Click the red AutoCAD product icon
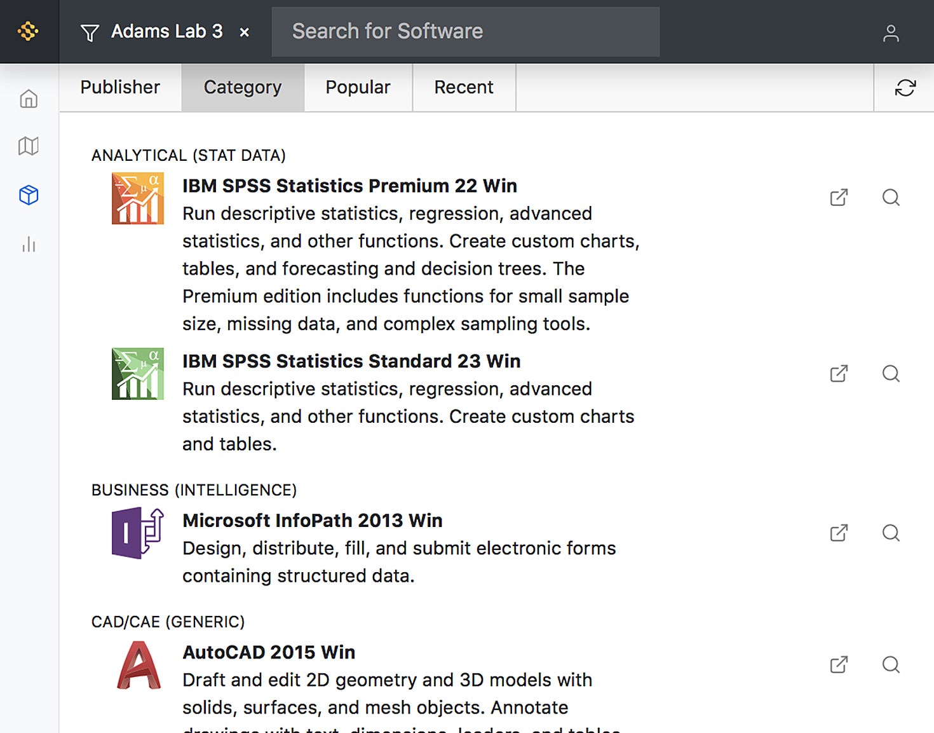Viewport: 934px width, 733px height. coord(139,665)
